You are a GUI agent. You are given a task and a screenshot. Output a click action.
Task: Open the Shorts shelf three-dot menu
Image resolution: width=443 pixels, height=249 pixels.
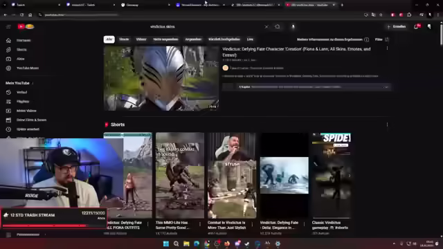(x=387, y=124)
